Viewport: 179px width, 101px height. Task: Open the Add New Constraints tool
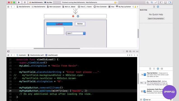pos(134,51)
